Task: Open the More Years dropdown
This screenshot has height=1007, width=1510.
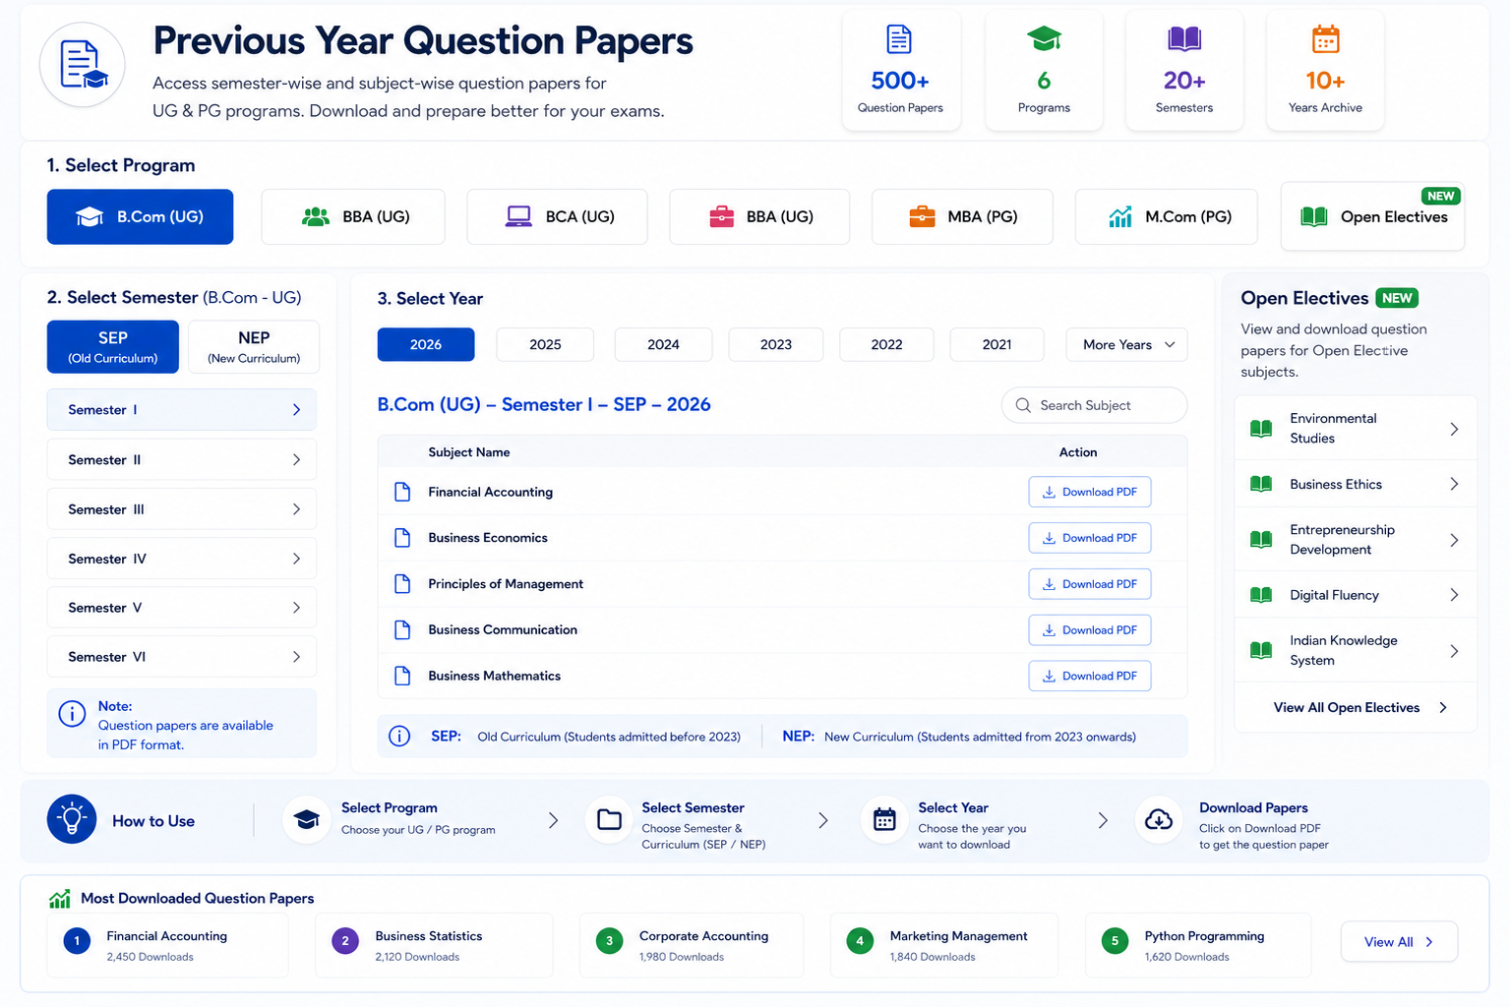Action: pyautogui.click(x=1127, y=344)
